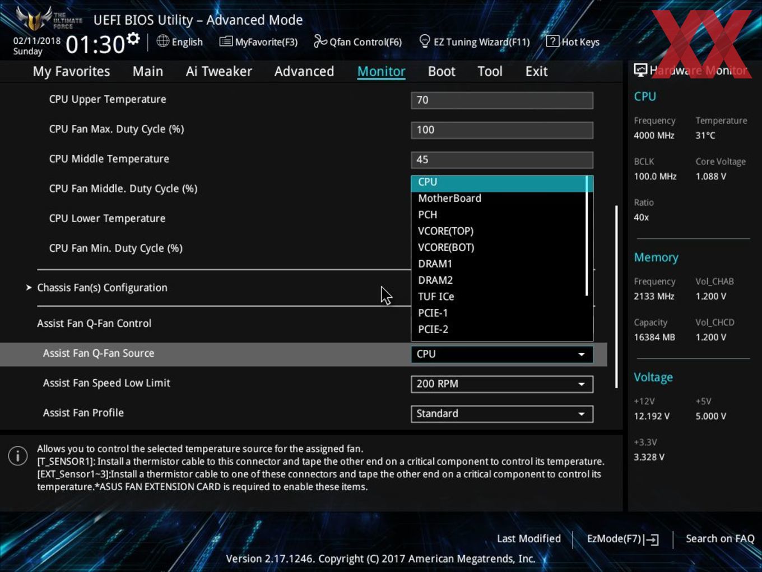This screenshot has width=762, height=572.
Task: Click the memory Frequency value 2133 MHz
Action: tap(654, 296)
